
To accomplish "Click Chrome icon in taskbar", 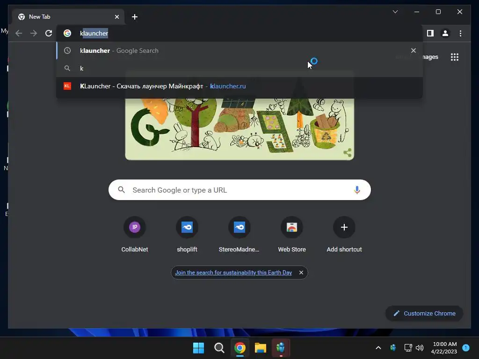I will (240, 348).
